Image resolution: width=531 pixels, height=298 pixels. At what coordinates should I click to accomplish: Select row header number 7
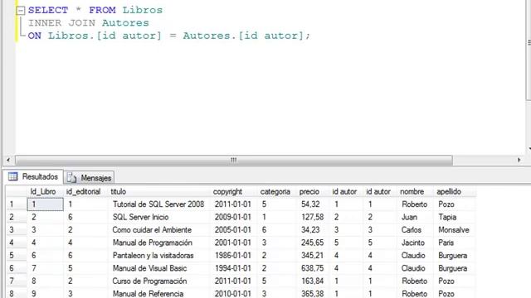tap(17, 281)
